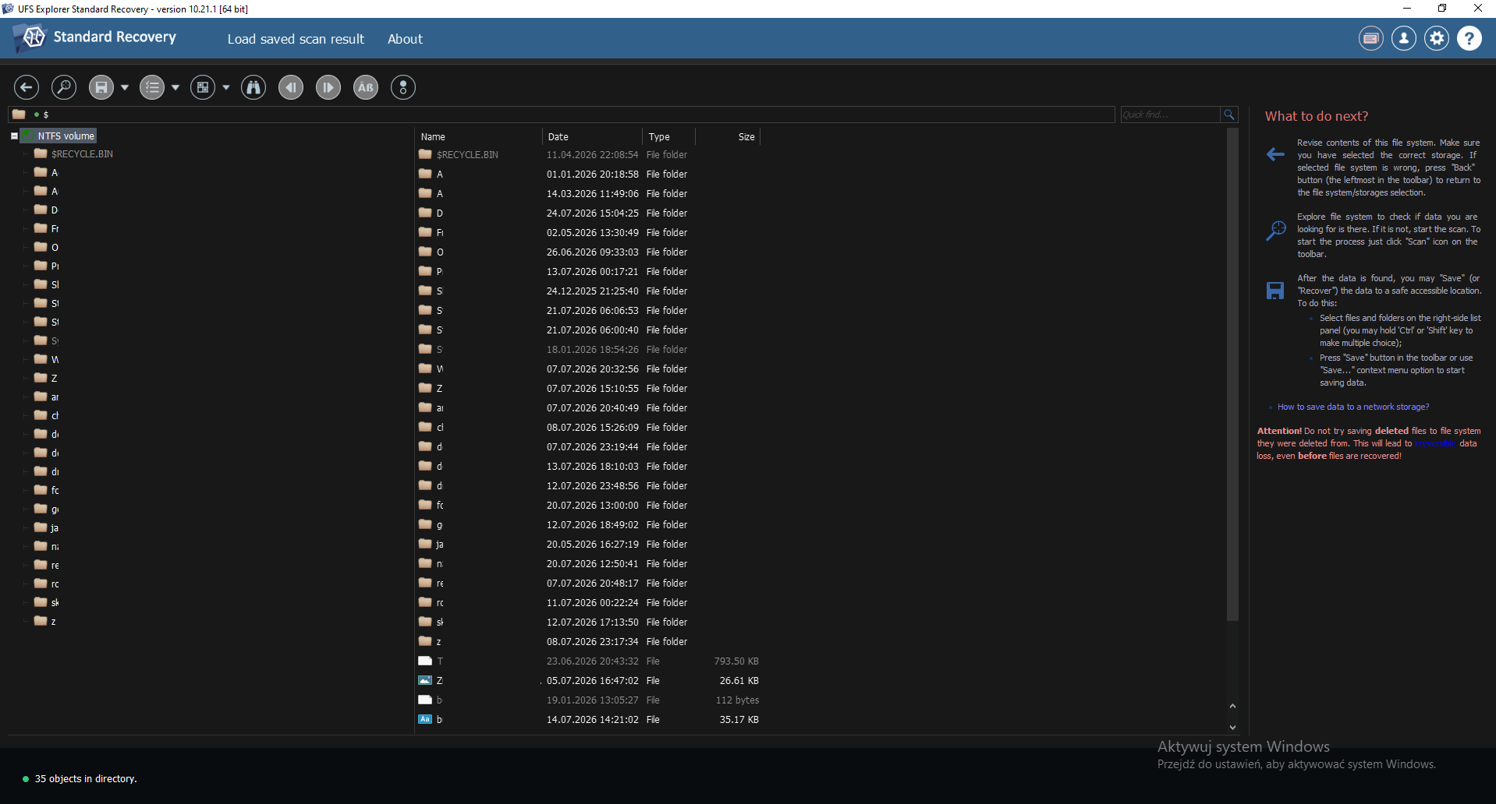Viewport: 1496px width, 804px height.
Task: Select folder dated 20.05.2026 16:27:19
Action: (589, 545)
